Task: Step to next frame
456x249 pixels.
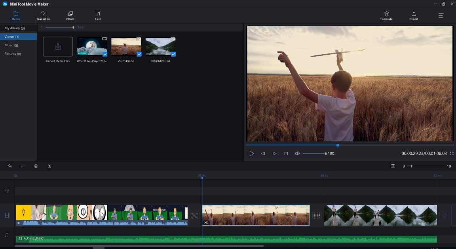Action: pos(274,154)
